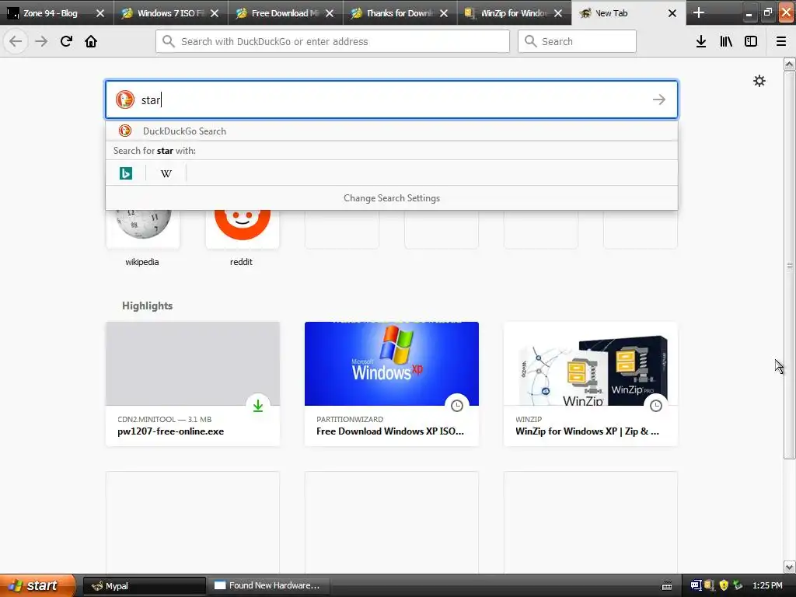Click the page scrollbar up arrow
This screenshot has width=796, height=597.
790,64
